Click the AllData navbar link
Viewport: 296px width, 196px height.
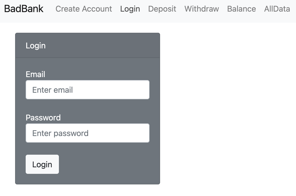pyautogui.click(x=277, y=9)
